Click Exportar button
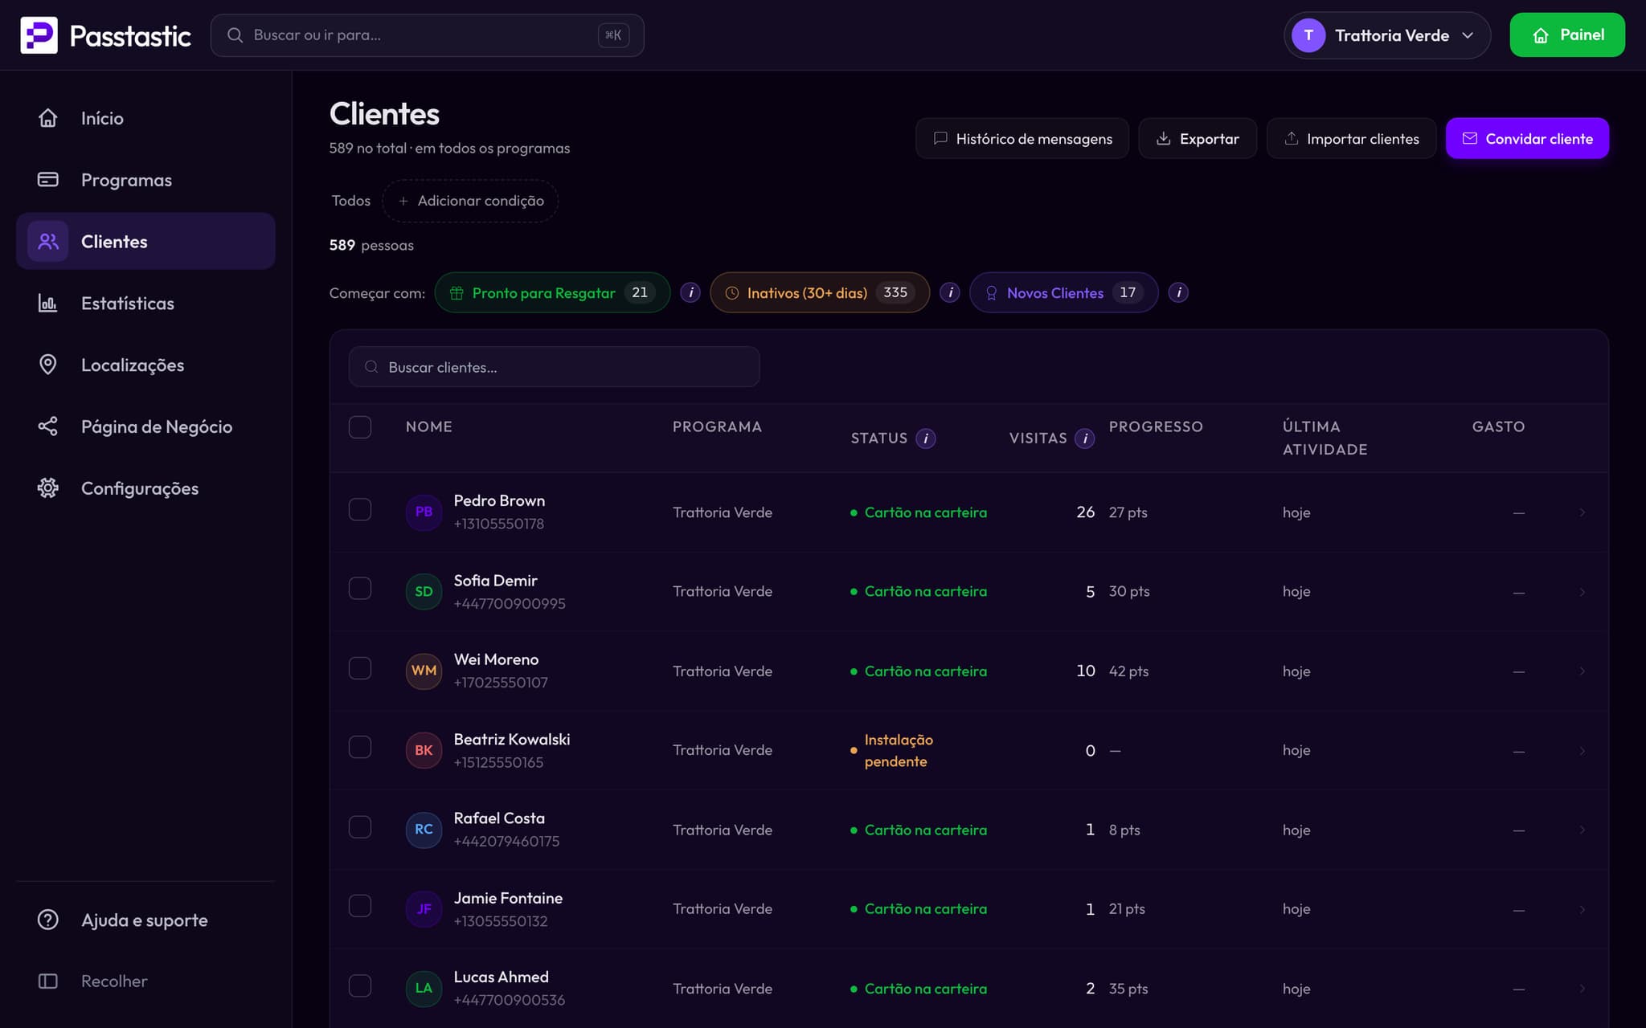Image resolution: width=1646 pixels, height=1028 pixels. click(1198, 138)
